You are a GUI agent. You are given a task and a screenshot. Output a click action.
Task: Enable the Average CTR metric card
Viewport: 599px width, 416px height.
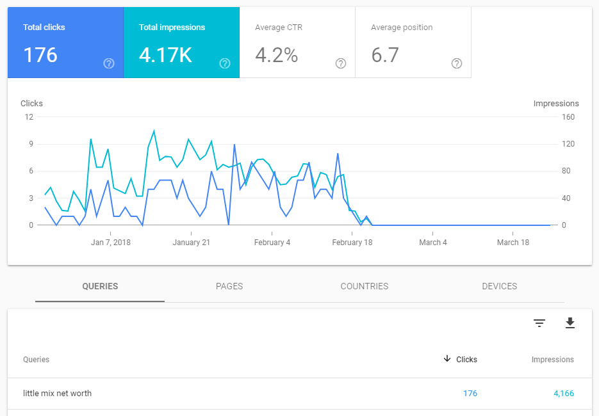point(297,42)
